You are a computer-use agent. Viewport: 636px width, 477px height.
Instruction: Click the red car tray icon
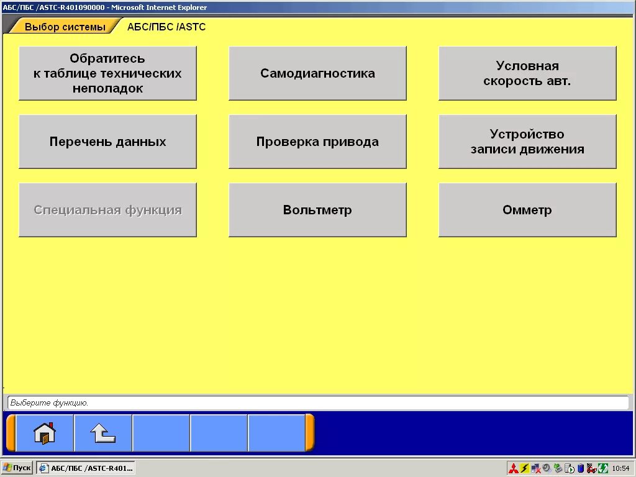pyautogui.click(x=592, y=468)
